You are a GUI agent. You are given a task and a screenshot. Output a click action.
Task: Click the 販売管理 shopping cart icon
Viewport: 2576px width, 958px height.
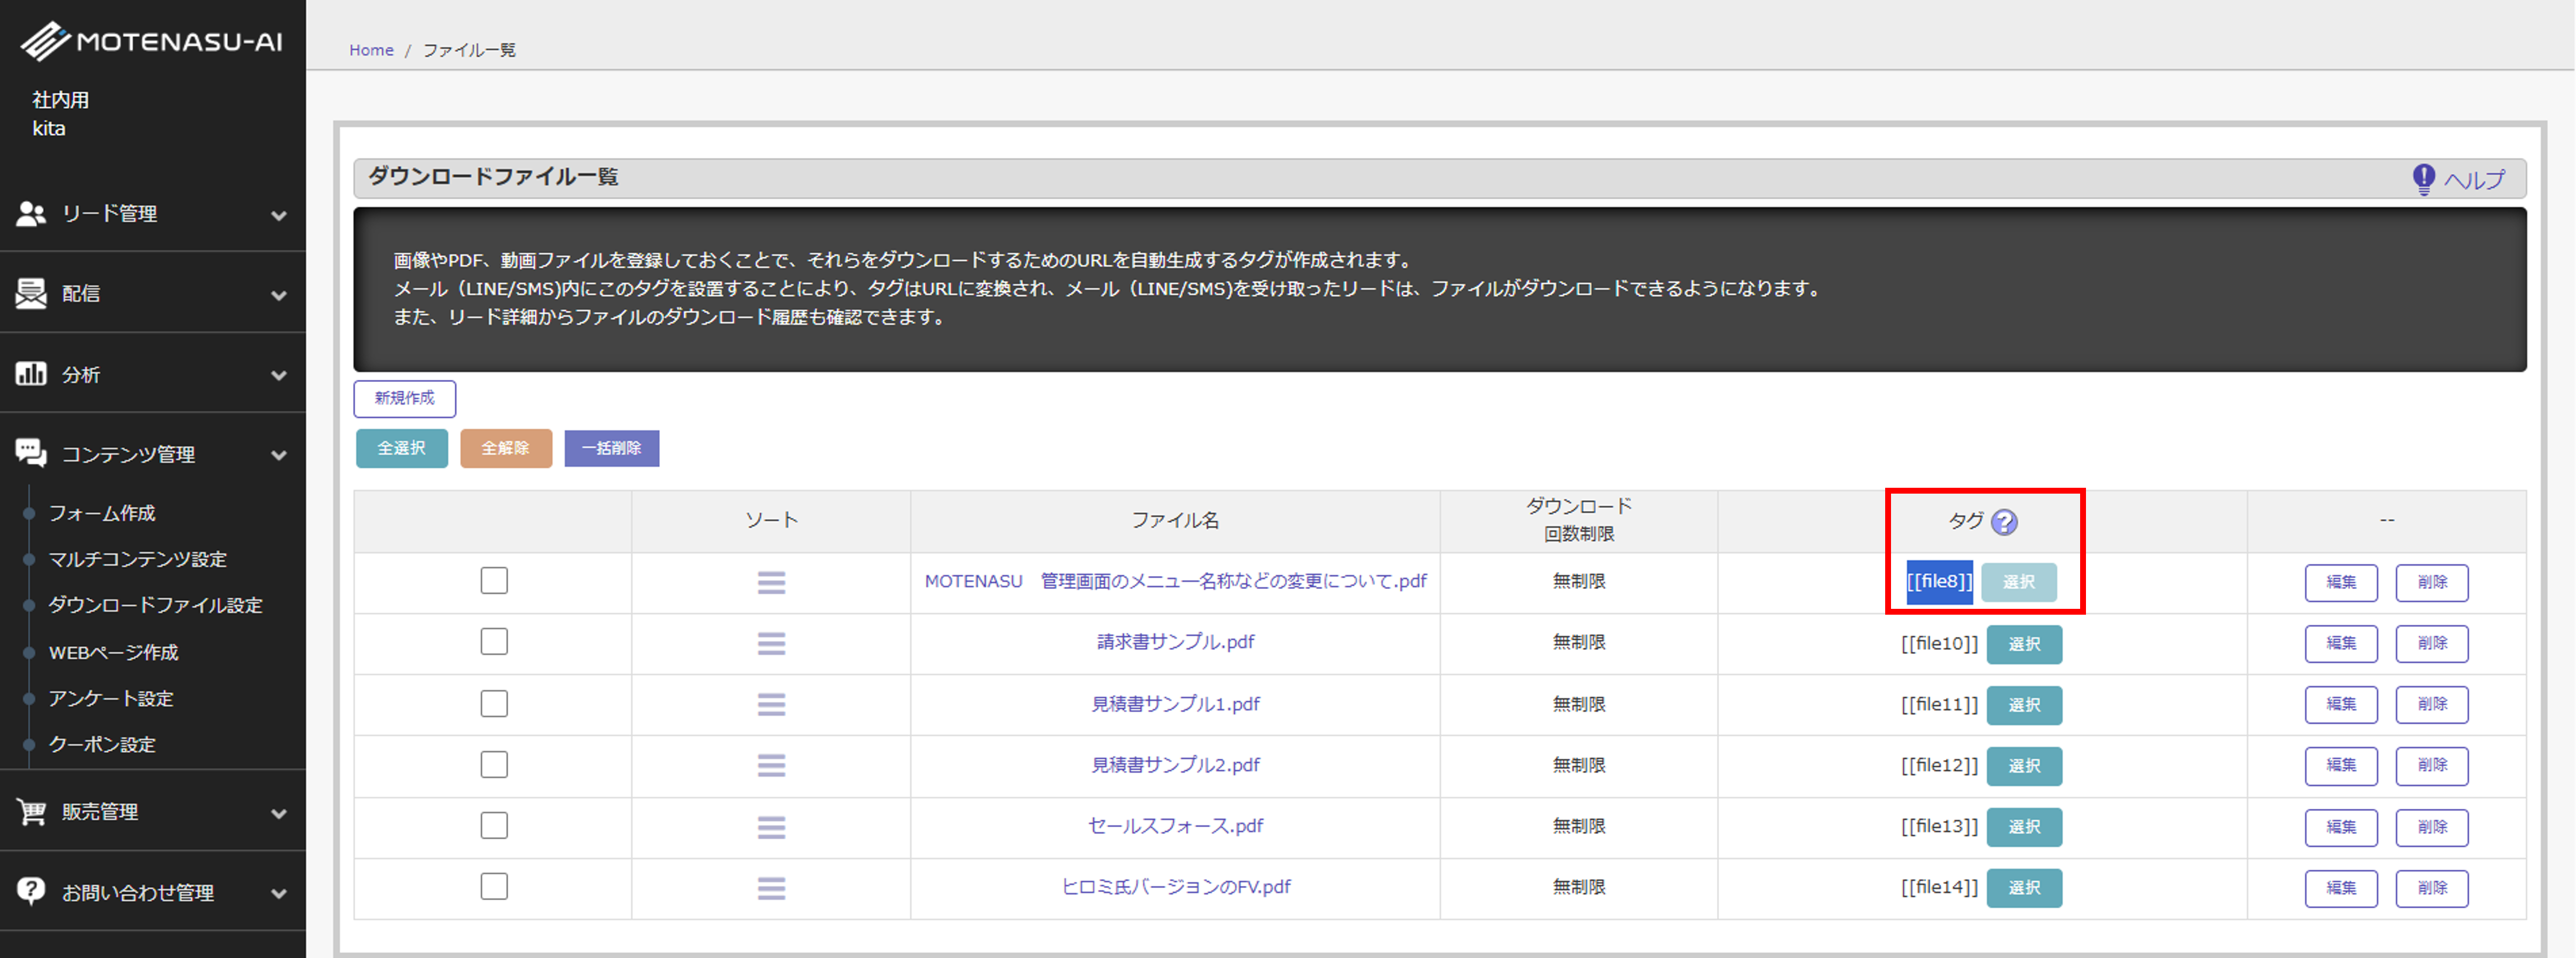click(x=31, y=812)
